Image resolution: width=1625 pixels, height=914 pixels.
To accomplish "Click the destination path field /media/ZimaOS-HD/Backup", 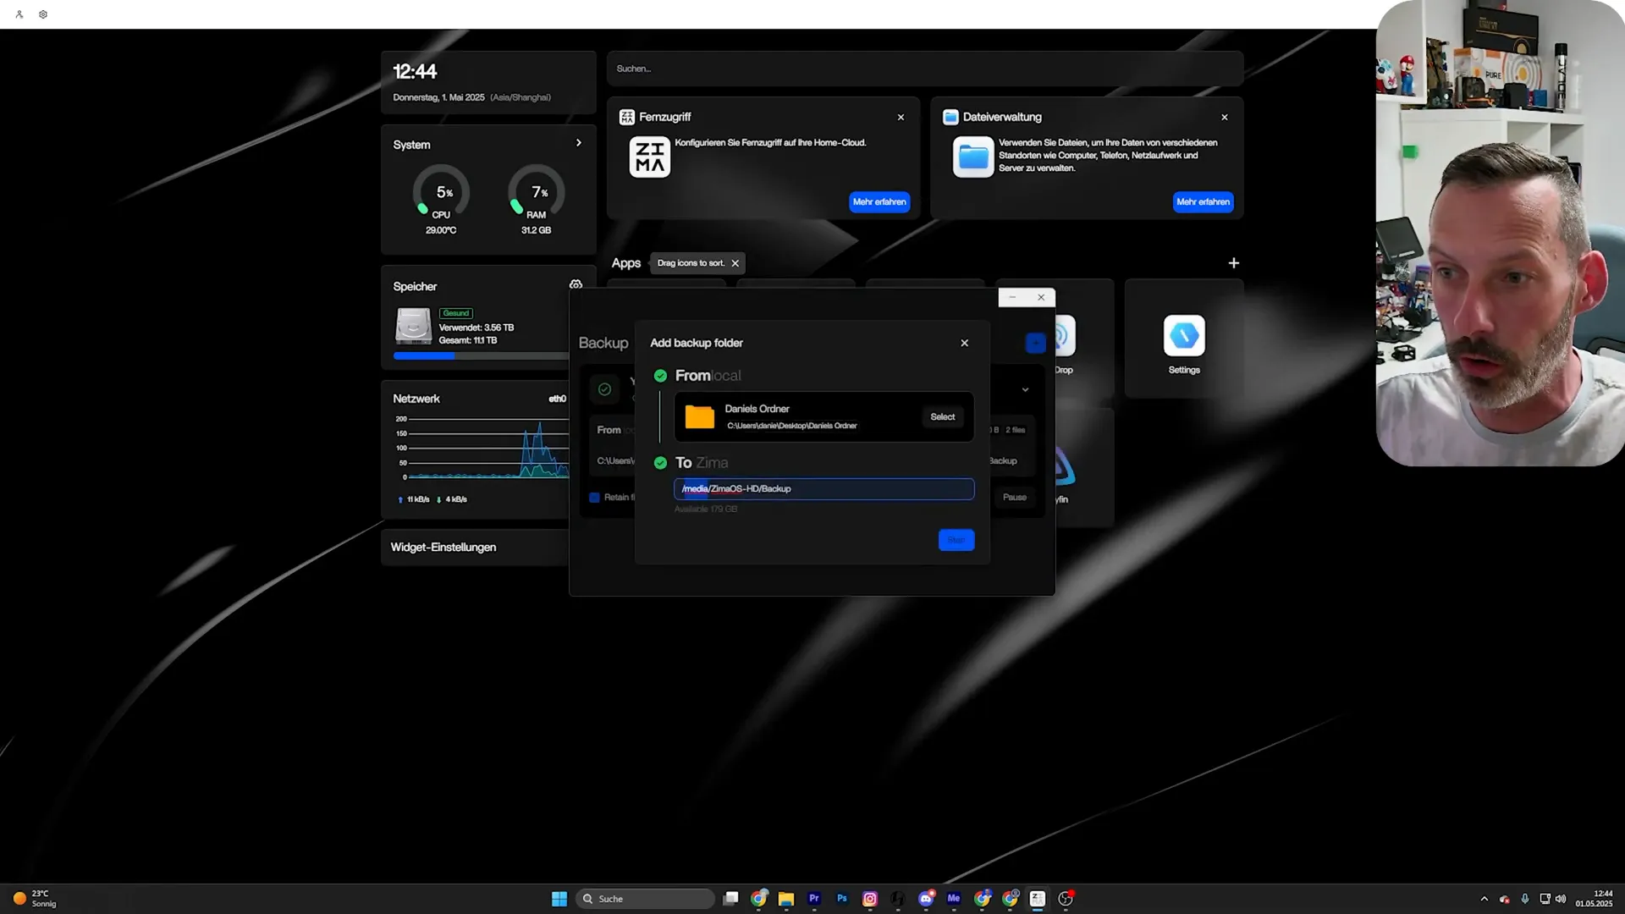I will click(824, 488).
